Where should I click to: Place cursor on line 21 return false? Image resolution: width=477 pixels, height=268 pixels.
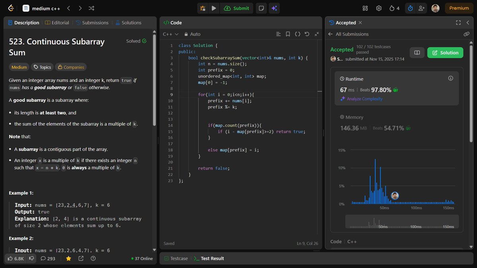214,168
